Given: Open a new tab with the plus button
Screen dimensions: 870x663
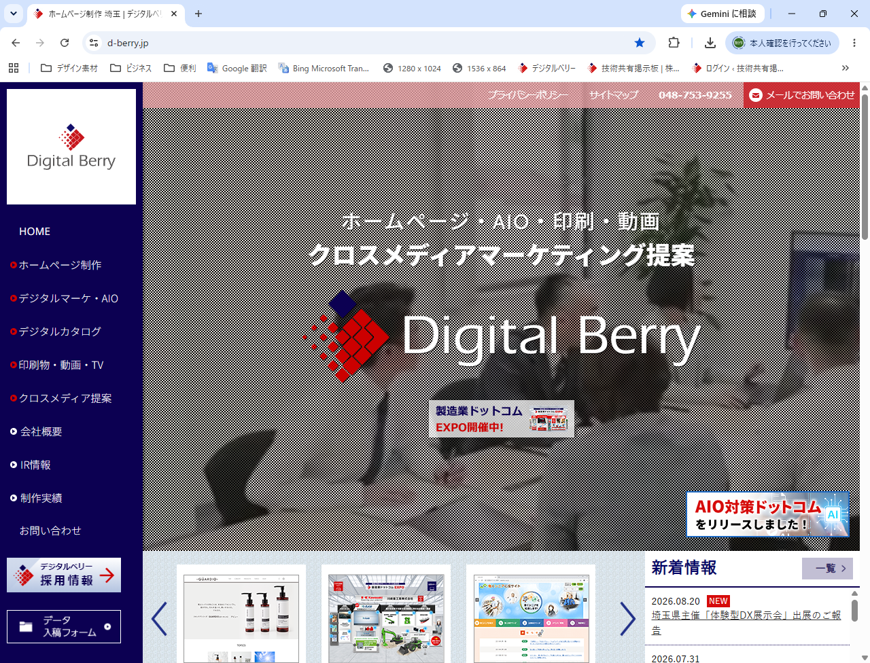Looking at the screenshot, I should tap(198, 14).
